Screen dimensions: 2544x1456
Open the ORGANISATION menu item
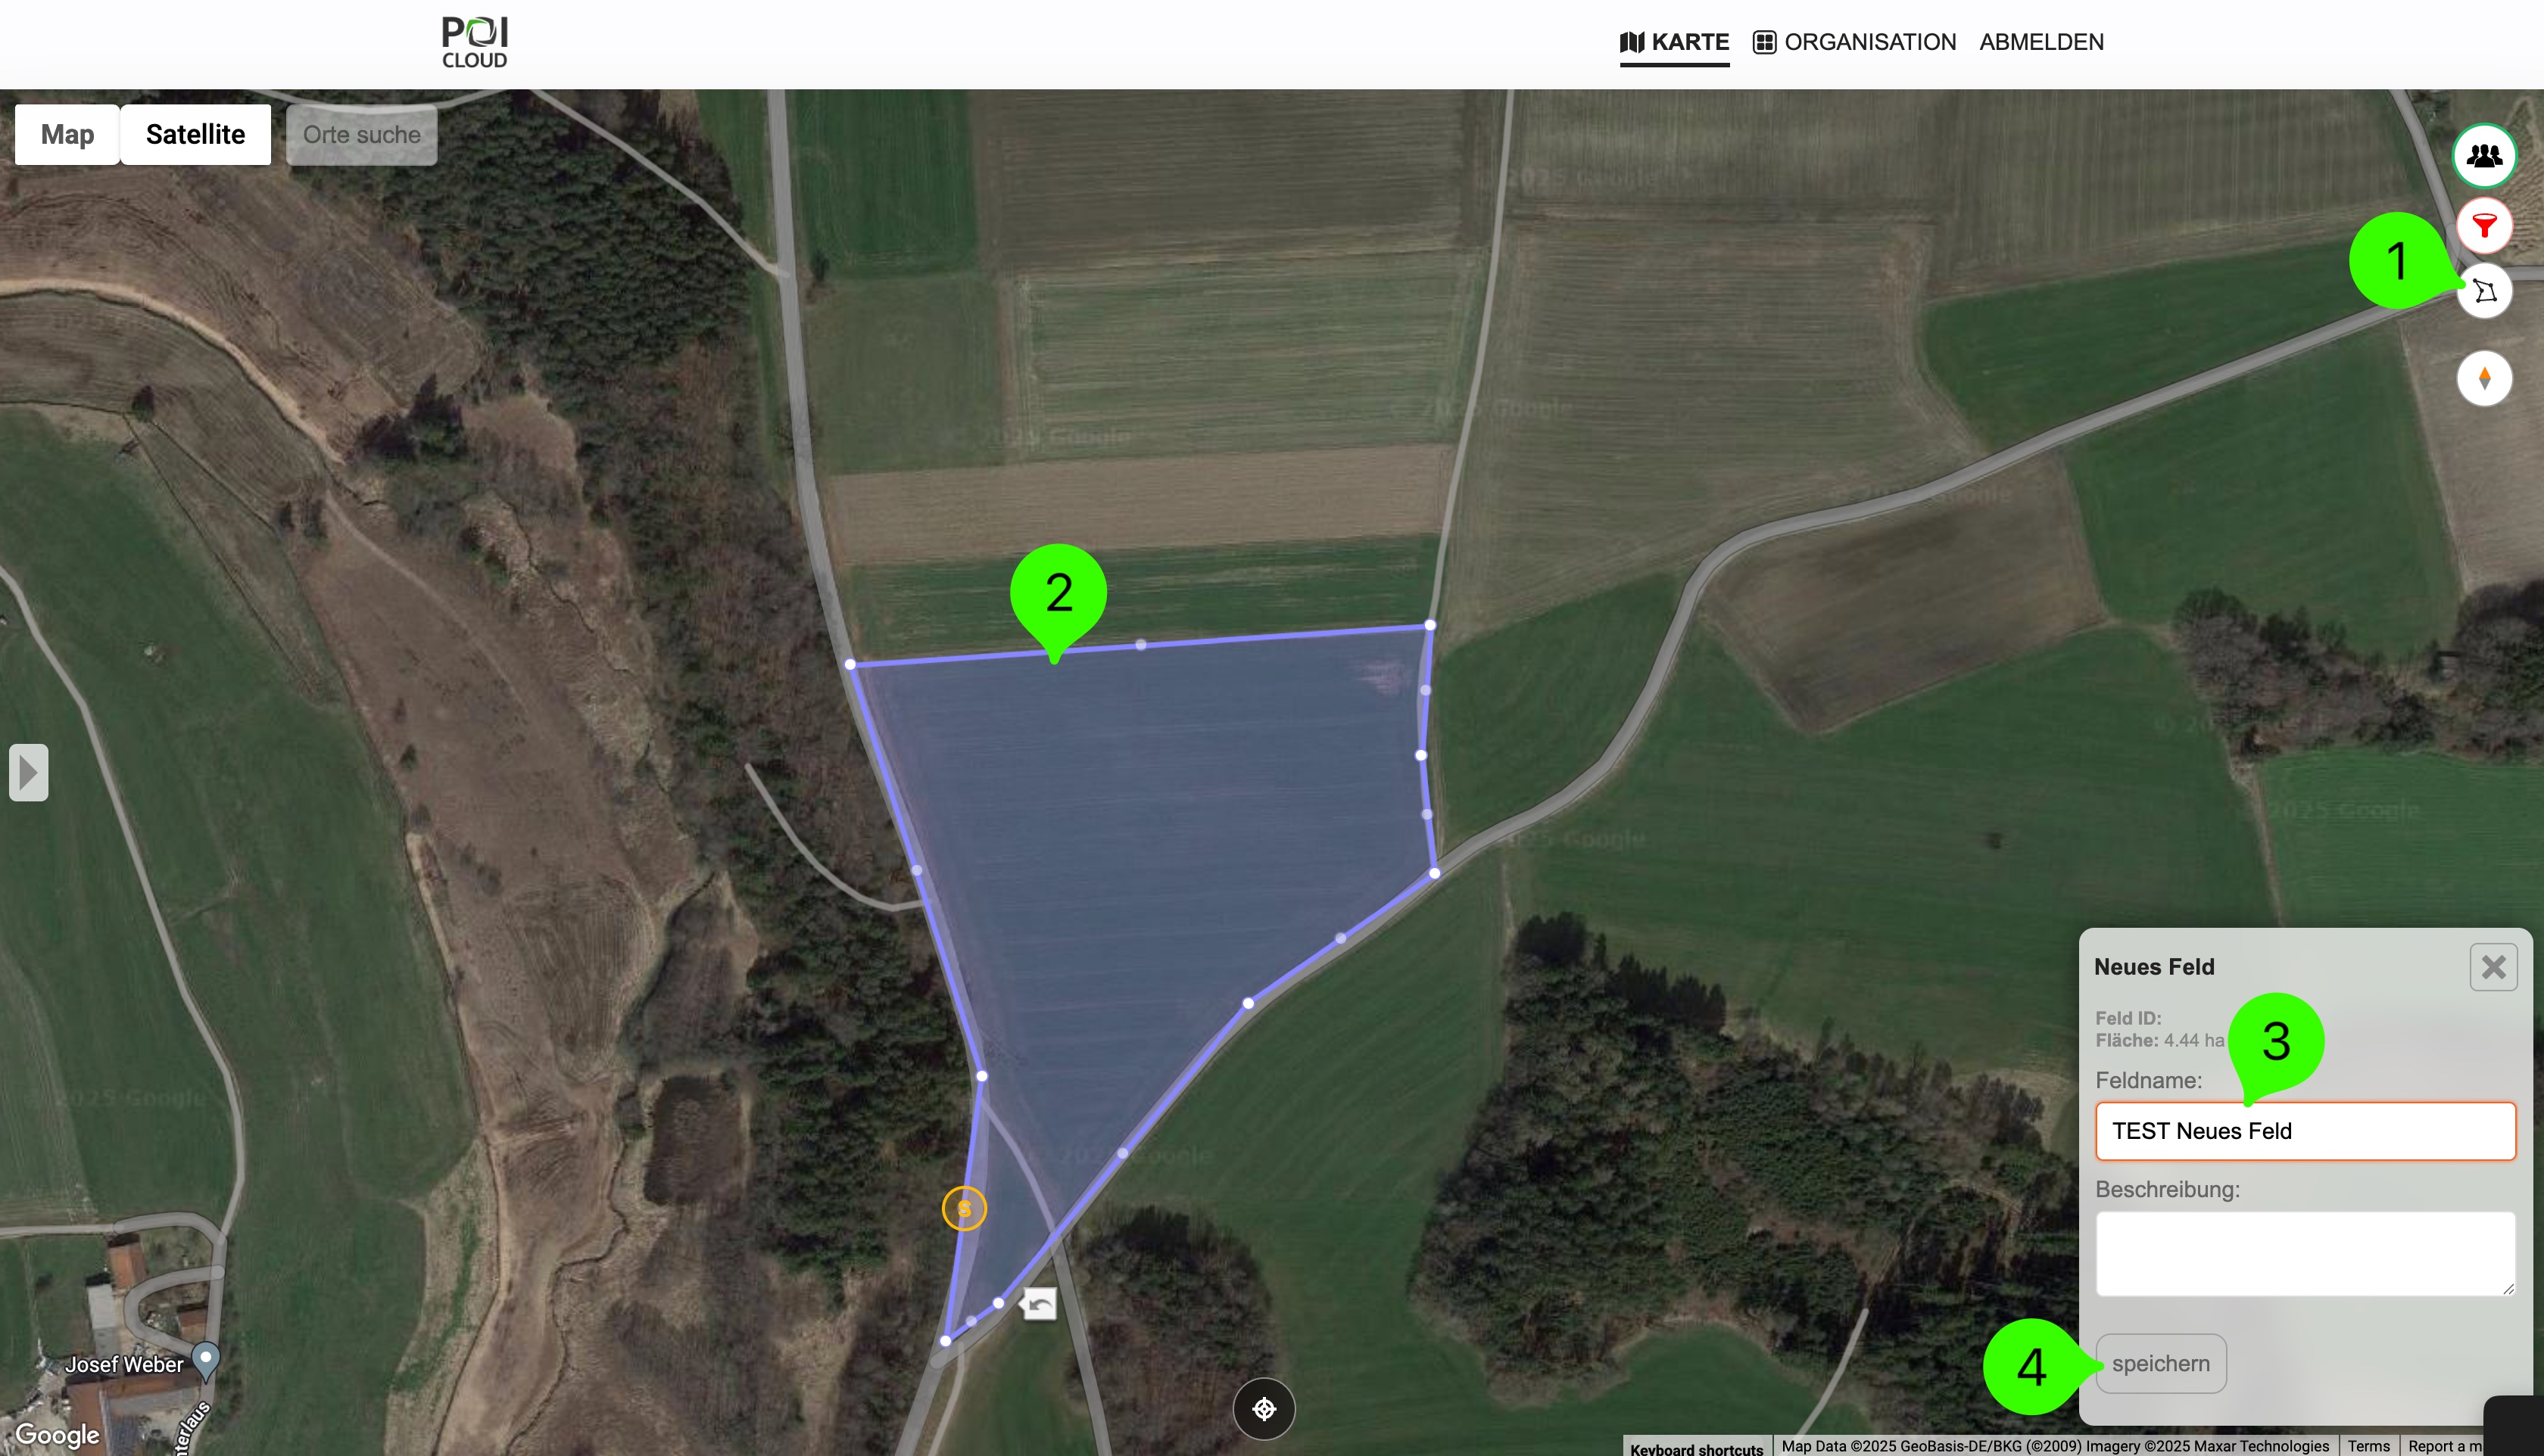[1855, 43]
